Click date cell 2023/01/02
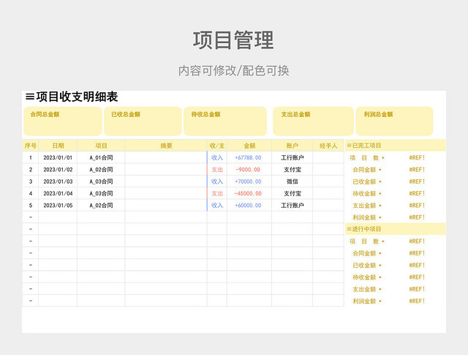Screen dimensions: 468x355 click(58, 169)
